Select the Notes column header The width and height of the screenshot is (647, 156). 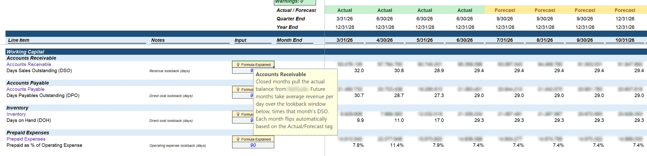click(158, 40)
